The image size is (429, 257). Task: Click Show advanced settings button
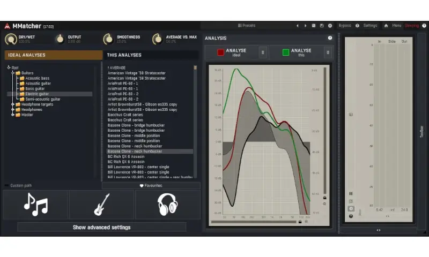101,227
